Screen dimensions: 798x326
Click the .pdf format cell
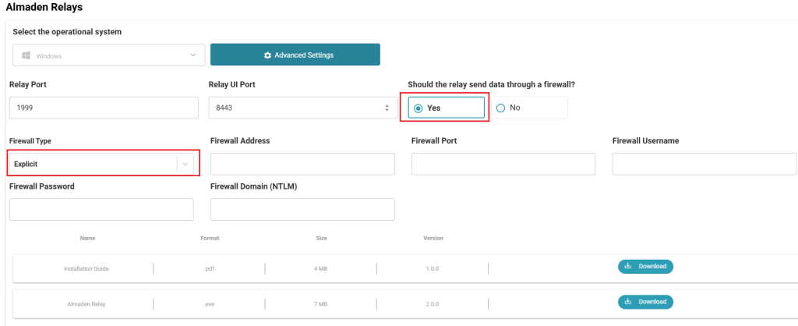click(209, 268)
